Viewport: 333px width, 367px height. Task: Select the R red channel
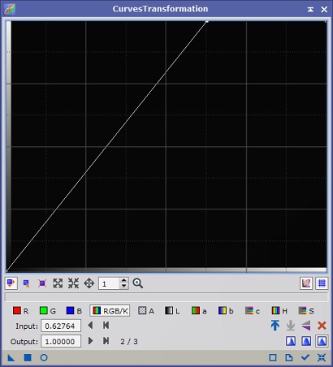(20, 311)
